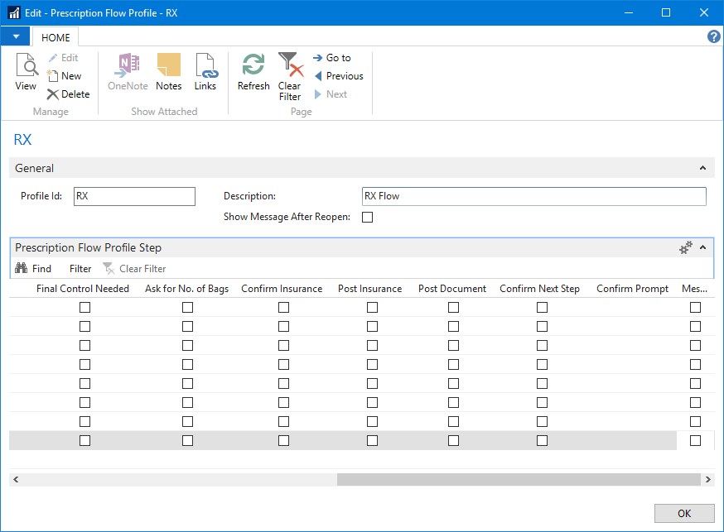The width and height of the screenshot is (724, 532).
Task: Click the New record icon
Action: point(54,76)
